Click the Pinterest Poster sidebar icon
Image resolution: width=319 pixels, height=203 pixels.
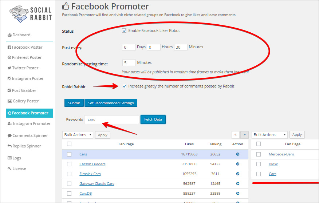(9, 57)
